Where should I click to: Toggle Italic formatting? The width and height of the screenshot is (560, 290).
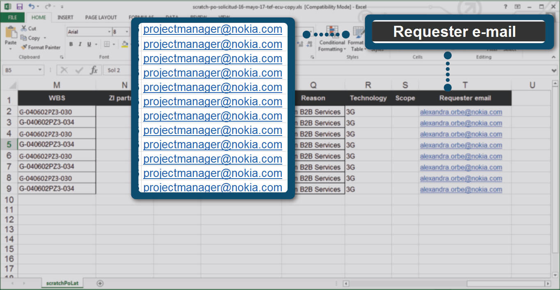point(80,44)
